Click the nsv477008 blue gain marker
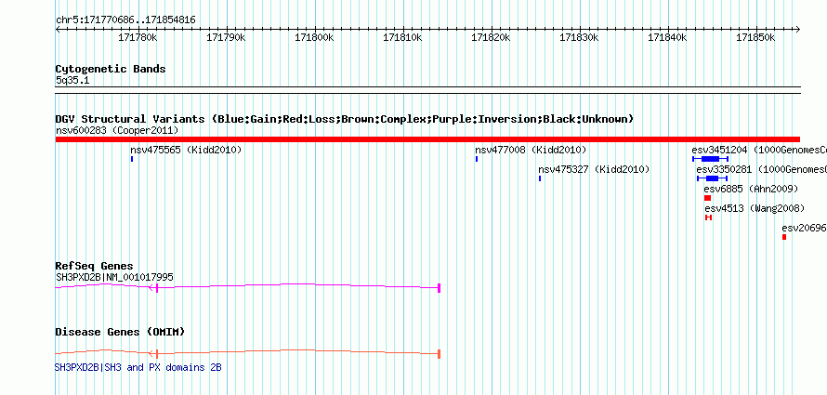The width and height of the screenshot is (827, 395). pyautogui.click(x=477, y=159)
